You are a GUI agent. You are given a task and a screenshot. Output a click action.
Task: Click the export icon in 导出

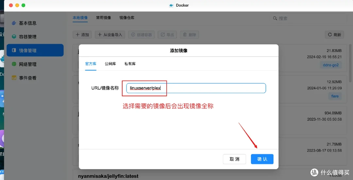[163, 35]
